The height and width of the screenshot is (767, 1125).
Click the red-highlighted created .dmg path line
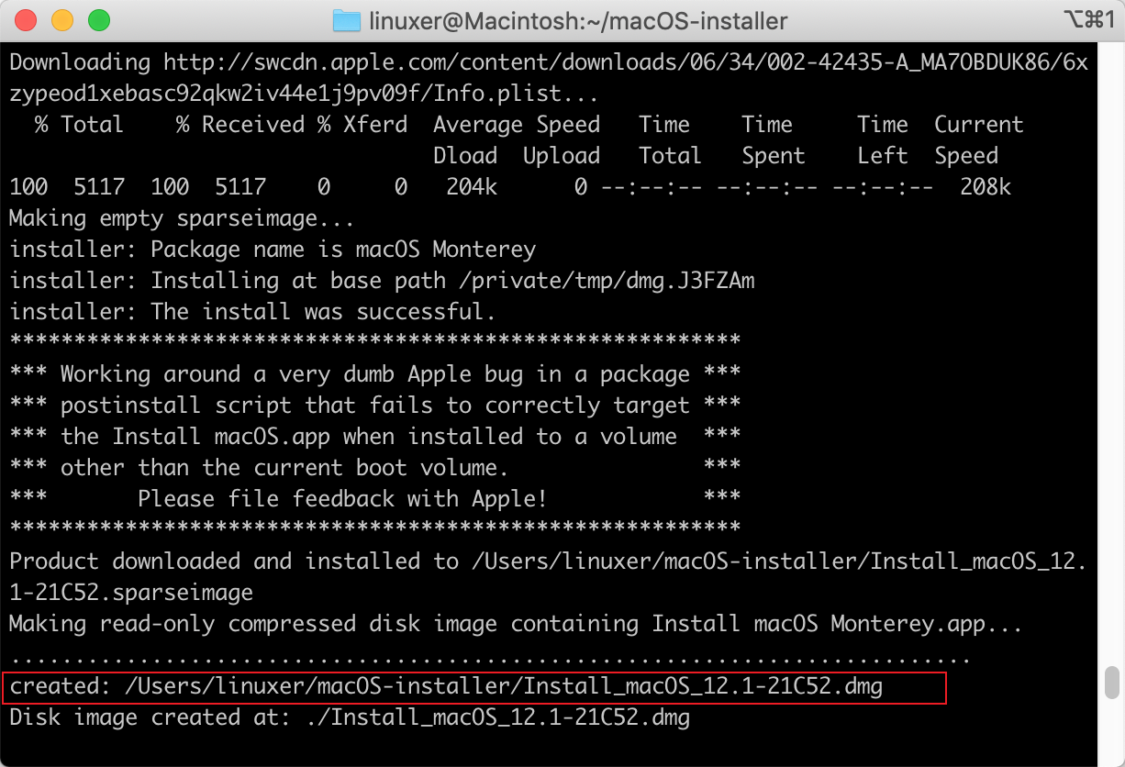click(473, 686)
